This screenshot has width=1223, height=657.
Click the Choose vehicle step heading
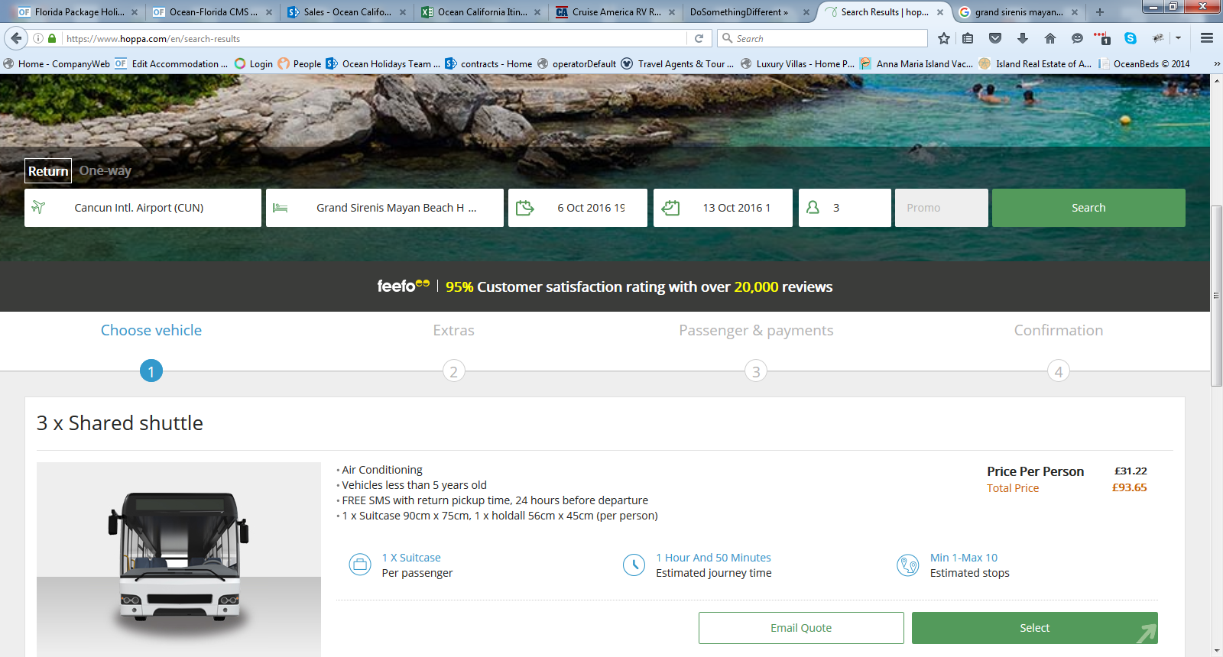pos(151,330)
